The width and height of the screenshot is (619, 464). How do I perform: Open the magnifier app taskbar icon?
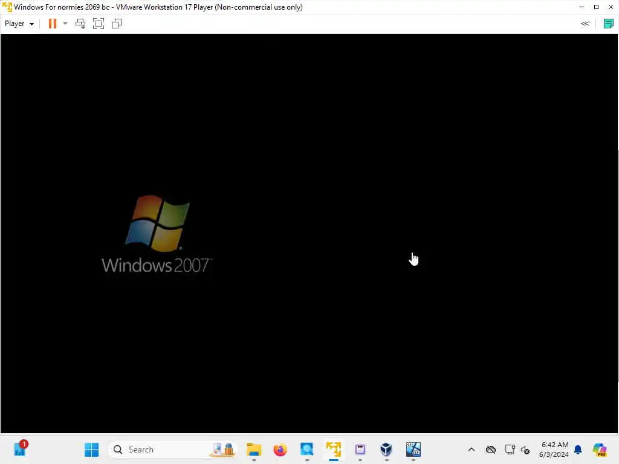[306, 449]
